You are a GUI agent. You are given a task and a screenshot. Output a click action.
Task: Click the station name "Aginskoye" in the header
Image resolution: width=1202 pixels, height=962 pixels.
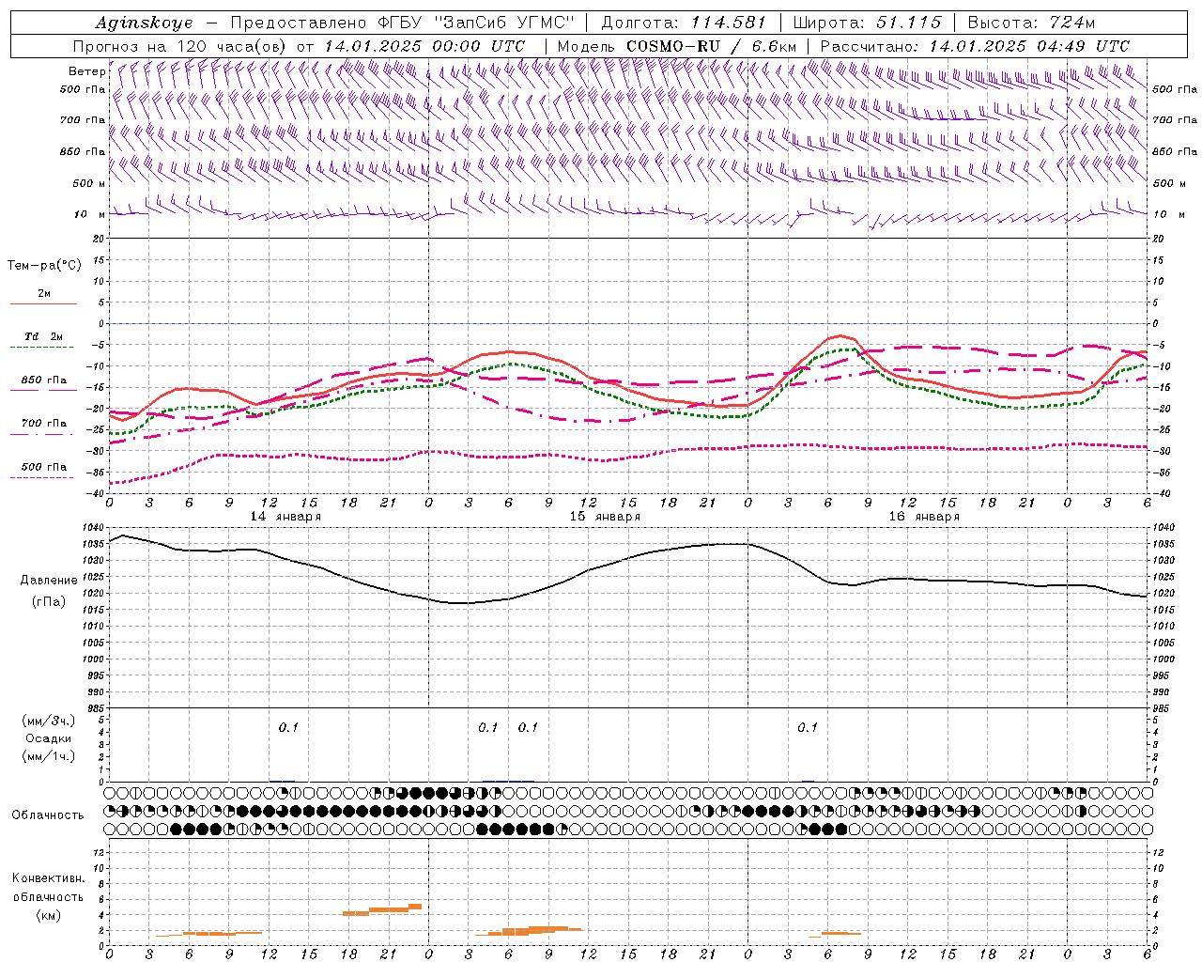pyautogui.click(x=144, y=23)
